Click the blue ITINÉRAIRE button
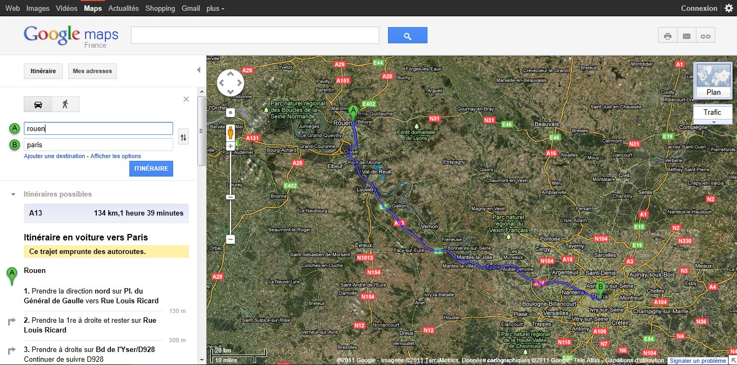This screenshot has width=737, height=365. [x=151, y=168]
